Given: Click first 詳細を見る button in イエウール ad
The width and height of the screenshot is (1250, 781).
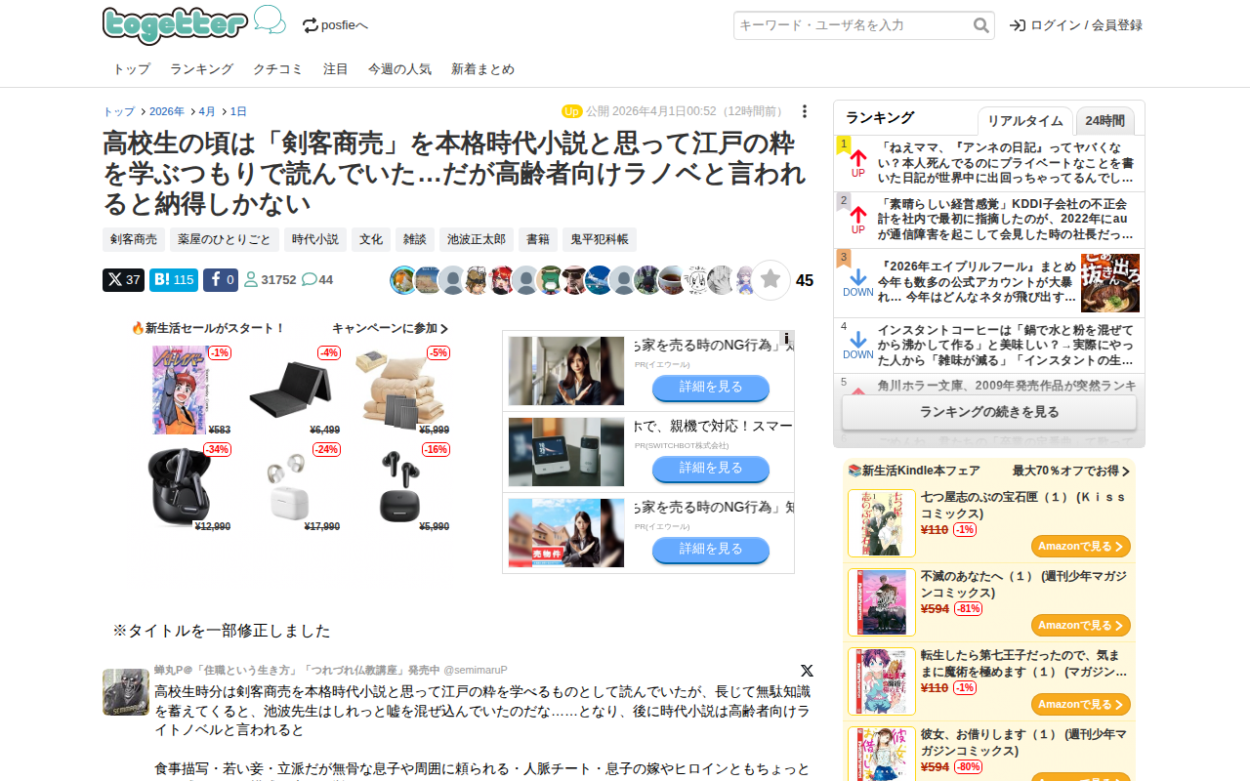Looking at the screenshot, I should click(x=711, y=388).
